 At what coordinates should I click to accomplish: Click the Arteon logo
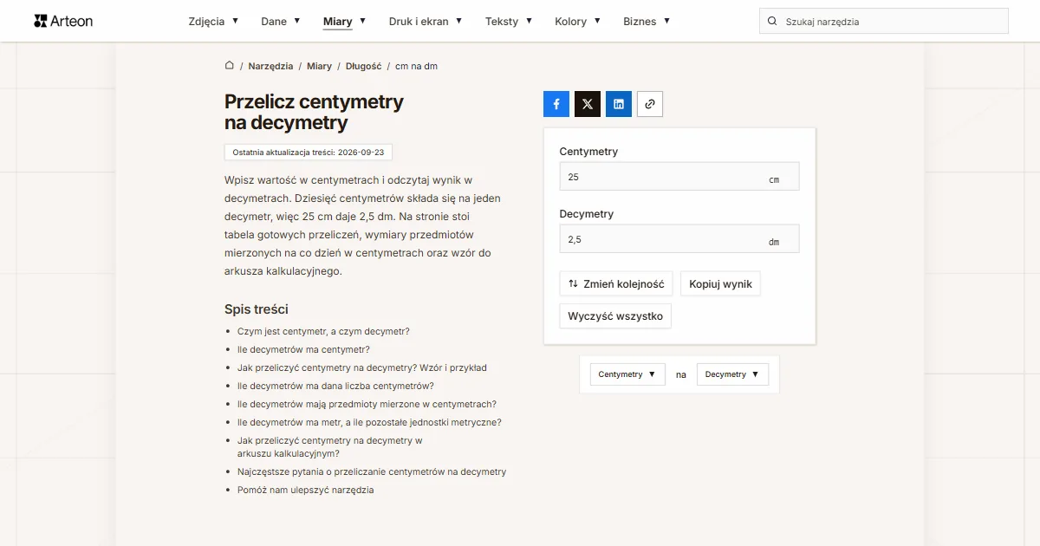63,21
